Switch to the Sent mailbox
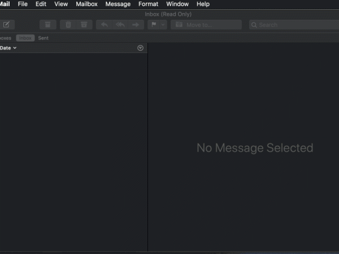The height and width of the screenshot is (254, 339). point(44,38)
